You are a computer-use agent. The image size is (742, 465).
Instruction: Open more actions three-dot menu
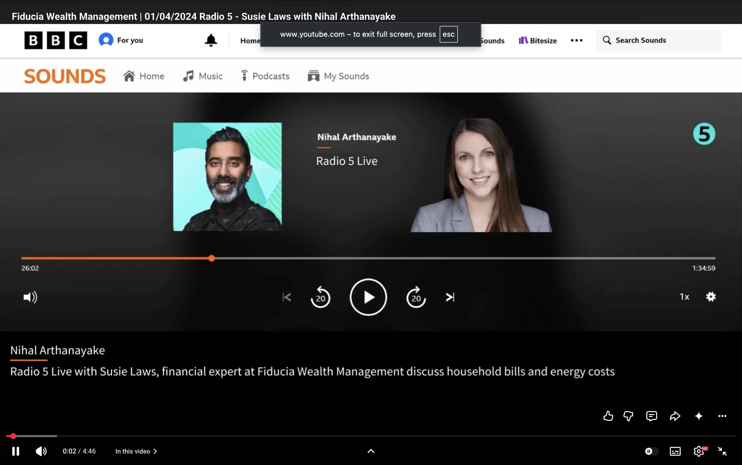click(x=722, y=416)
